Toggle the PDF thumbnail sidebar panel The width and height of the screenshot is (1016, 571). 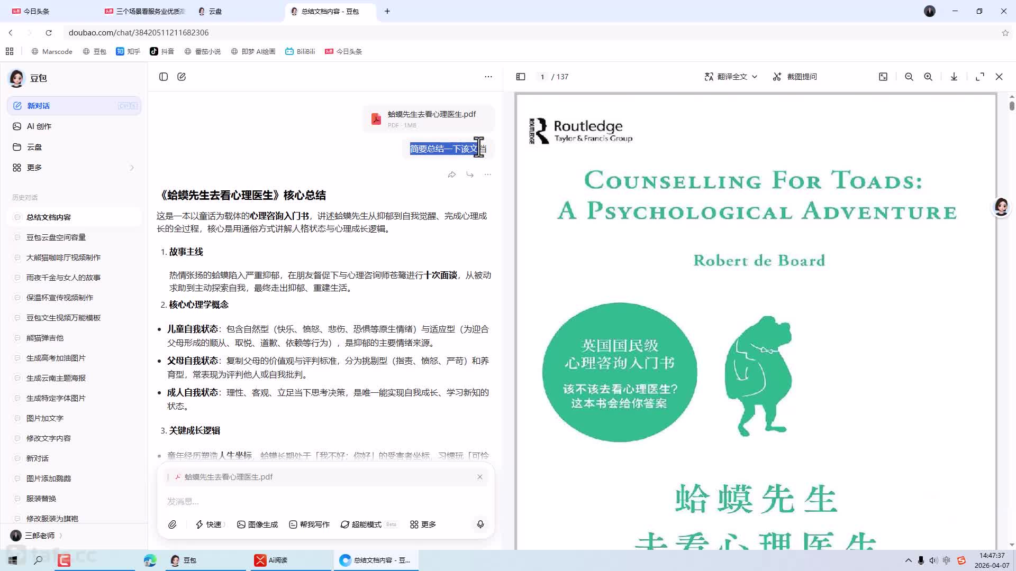coord(521,77)
